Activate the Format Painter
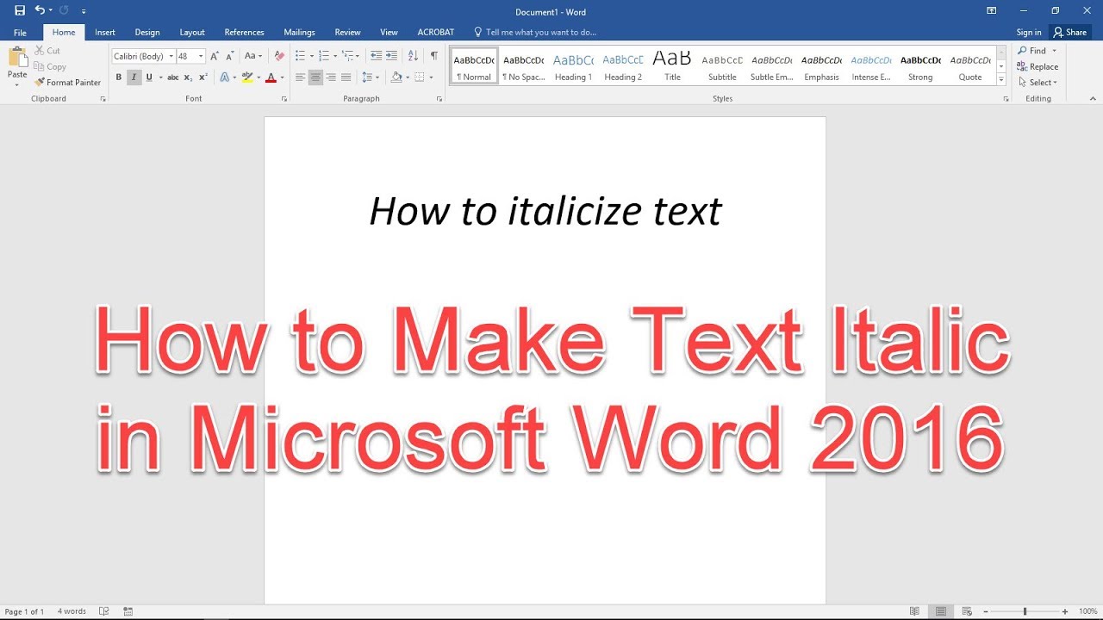 [67, 83]
